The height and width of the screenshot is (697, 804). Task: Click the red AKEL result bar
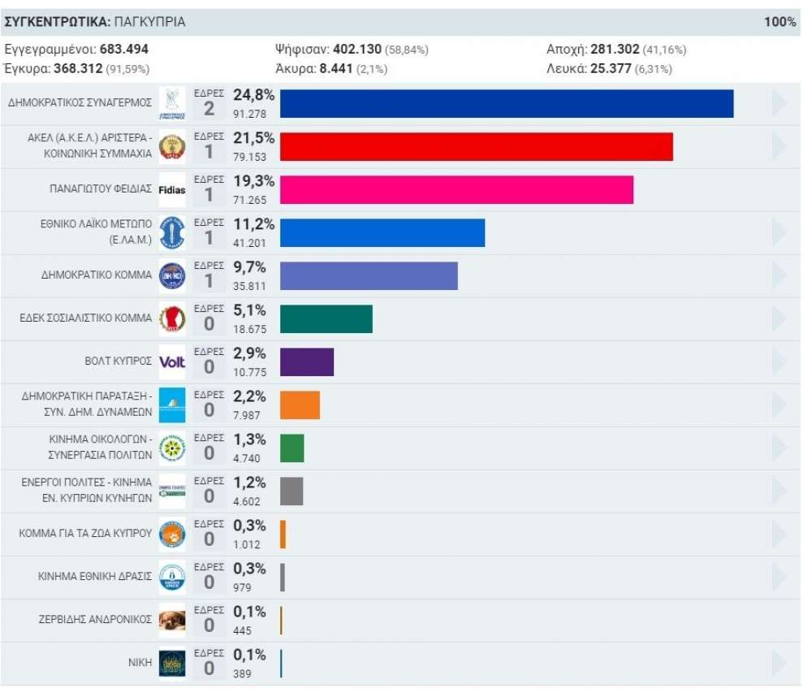[477, 147]
